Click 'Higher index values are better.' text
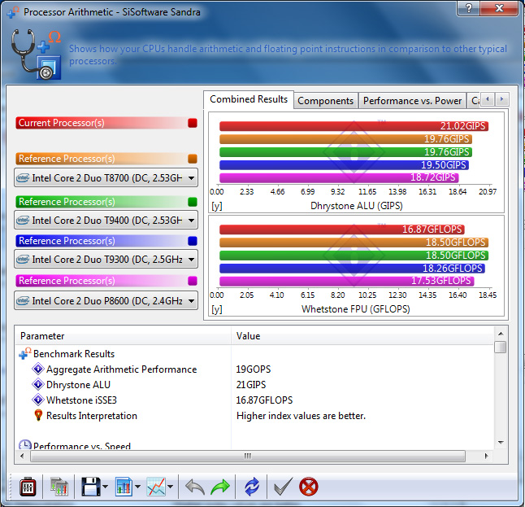This screenshot has height=507, width=525. tap(301, 415)
